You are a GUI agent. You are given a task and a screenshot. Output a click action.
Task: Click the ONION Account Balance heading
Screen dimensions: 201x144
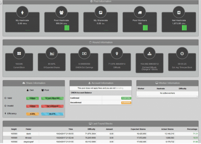click(81, 93)
